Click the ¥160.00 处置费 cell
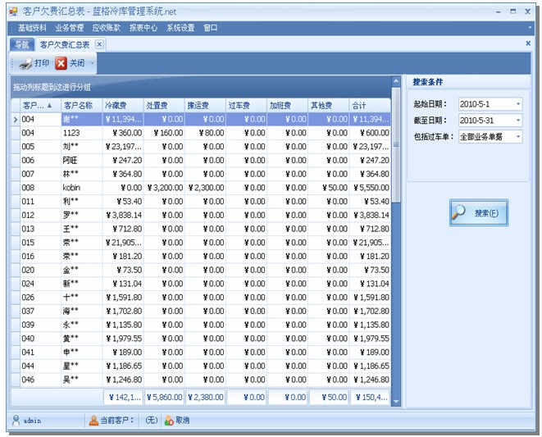The height and width of the screenshot is (437, 542). pyautogui.click(x=164, y=133)
